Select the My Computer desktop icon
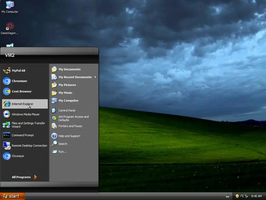The width and height of the screenshot is (266, 200). [10, 7]
